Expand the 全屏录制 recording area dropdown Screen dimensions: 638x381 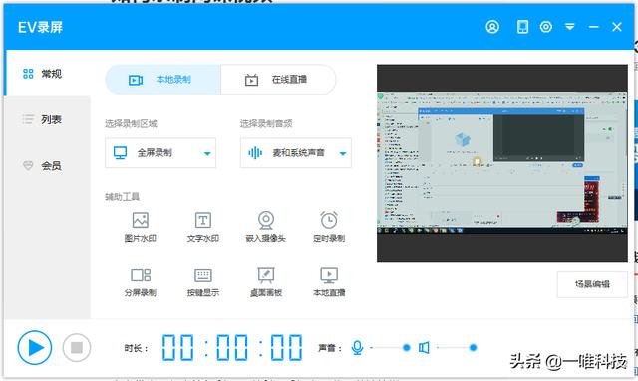[160, 153]
